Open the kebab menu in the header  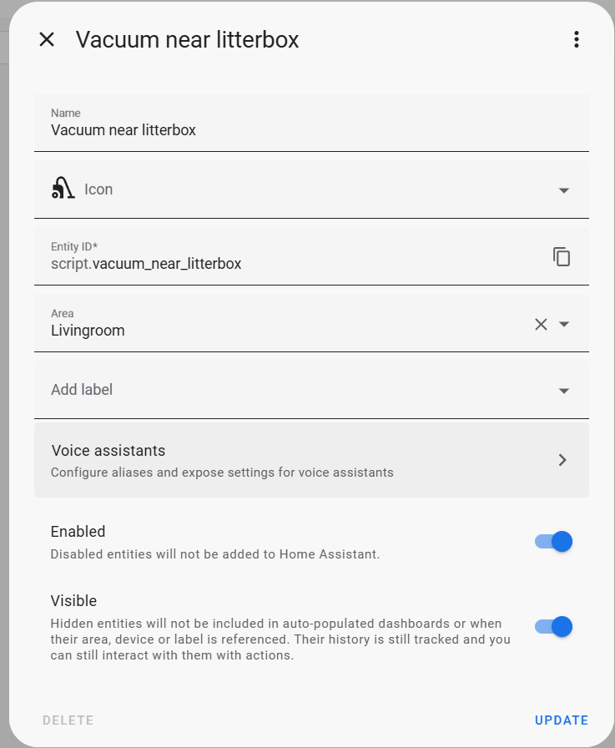click(577, 39)
